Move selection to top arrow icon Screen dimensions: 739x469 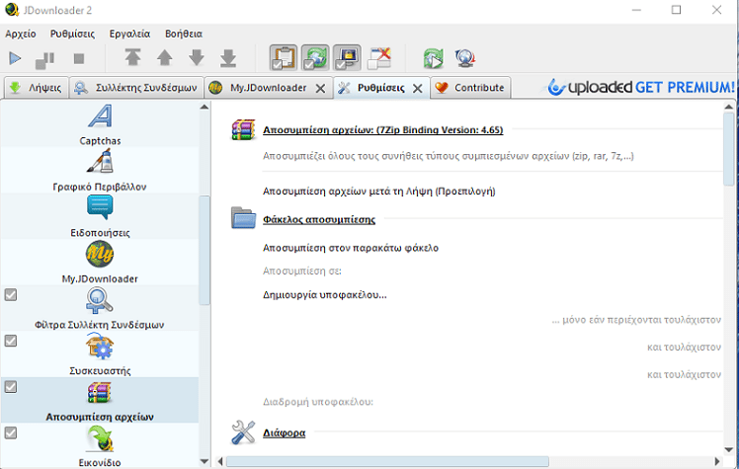pos(133,57)
